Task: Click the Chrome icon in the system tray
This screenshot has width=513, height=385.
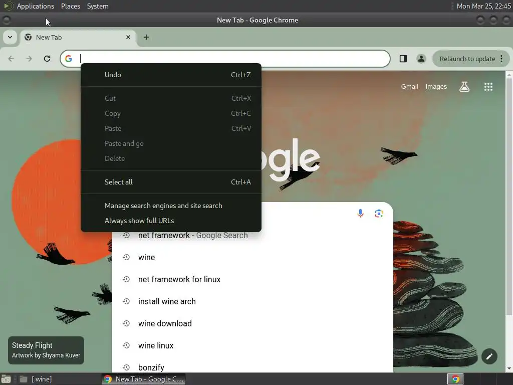Action: click(455, 379)
